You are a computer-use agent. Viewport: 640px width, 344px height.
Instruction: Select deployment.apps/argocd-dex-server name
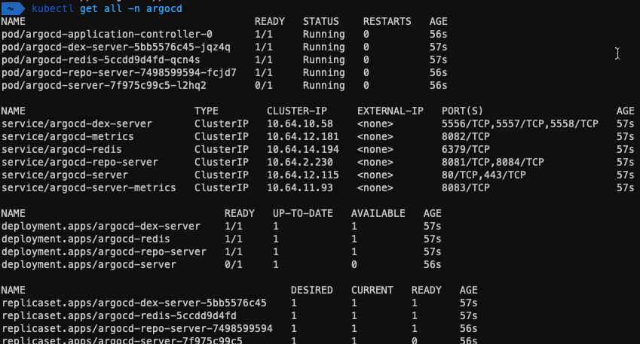tap(101, 227)
